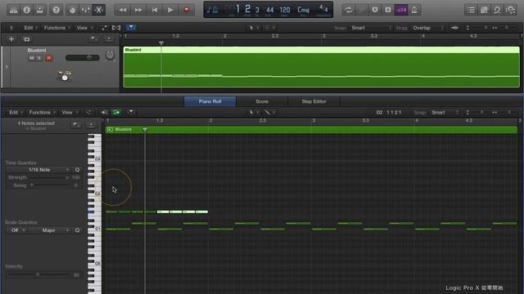
Task: Click the 4/4 time signature display
Action: (323, 8)
